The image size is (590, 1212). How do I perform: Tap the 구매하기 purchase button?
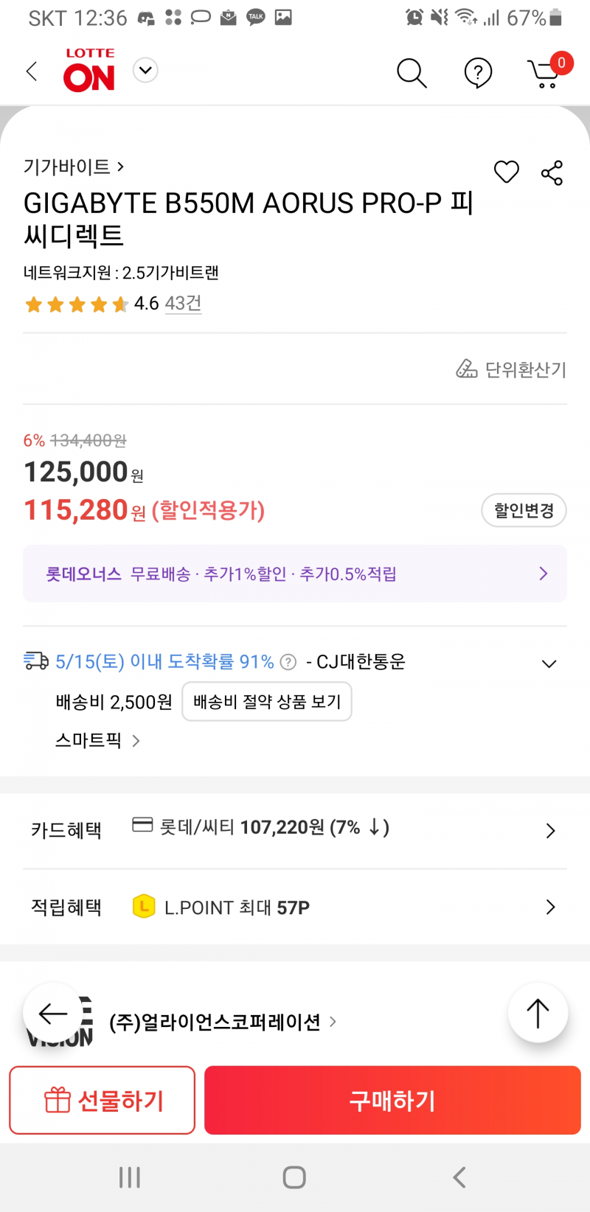(x=392, y=1100)
